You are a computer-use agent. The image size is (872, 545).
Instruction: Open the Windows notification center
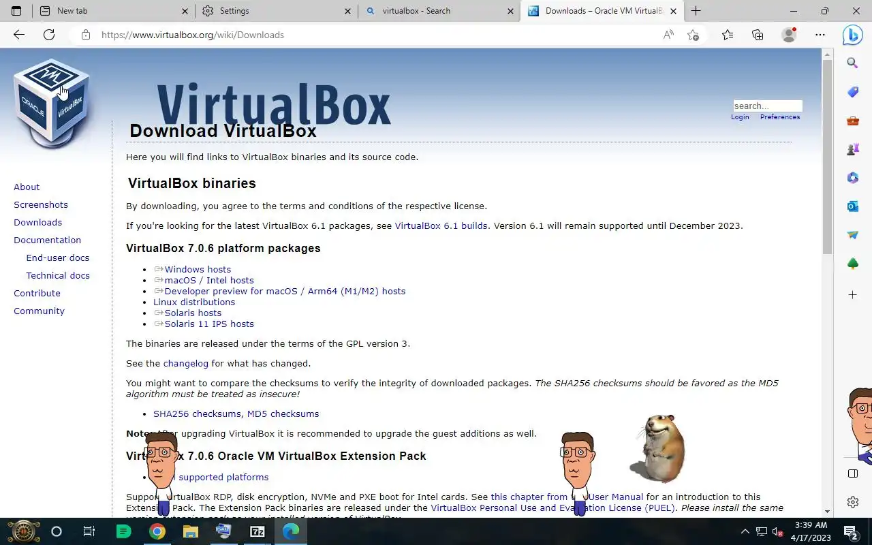pos(850,531)
